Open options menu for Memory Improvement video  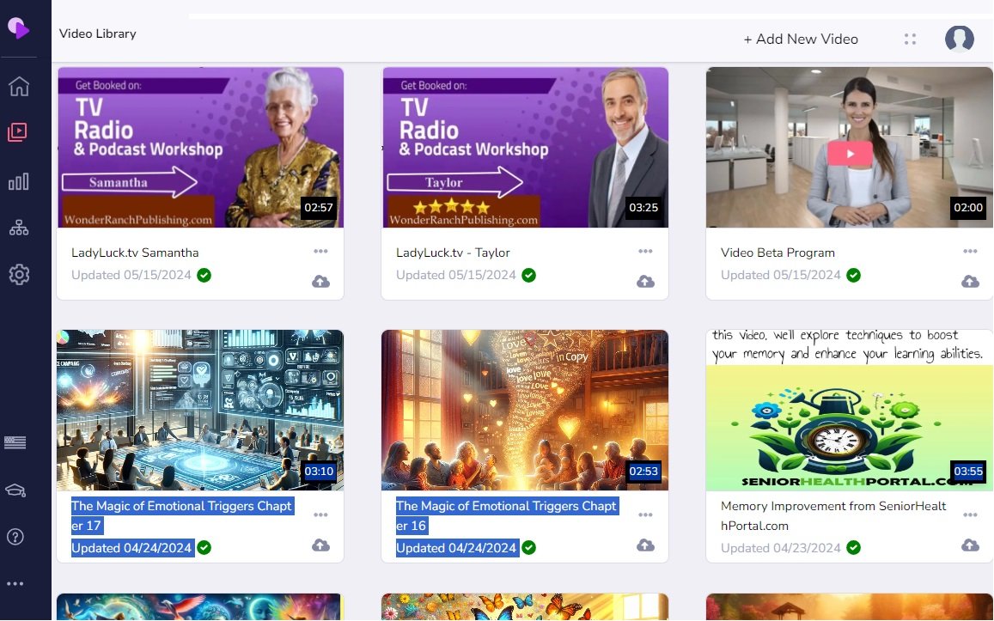tap(970, 515)
